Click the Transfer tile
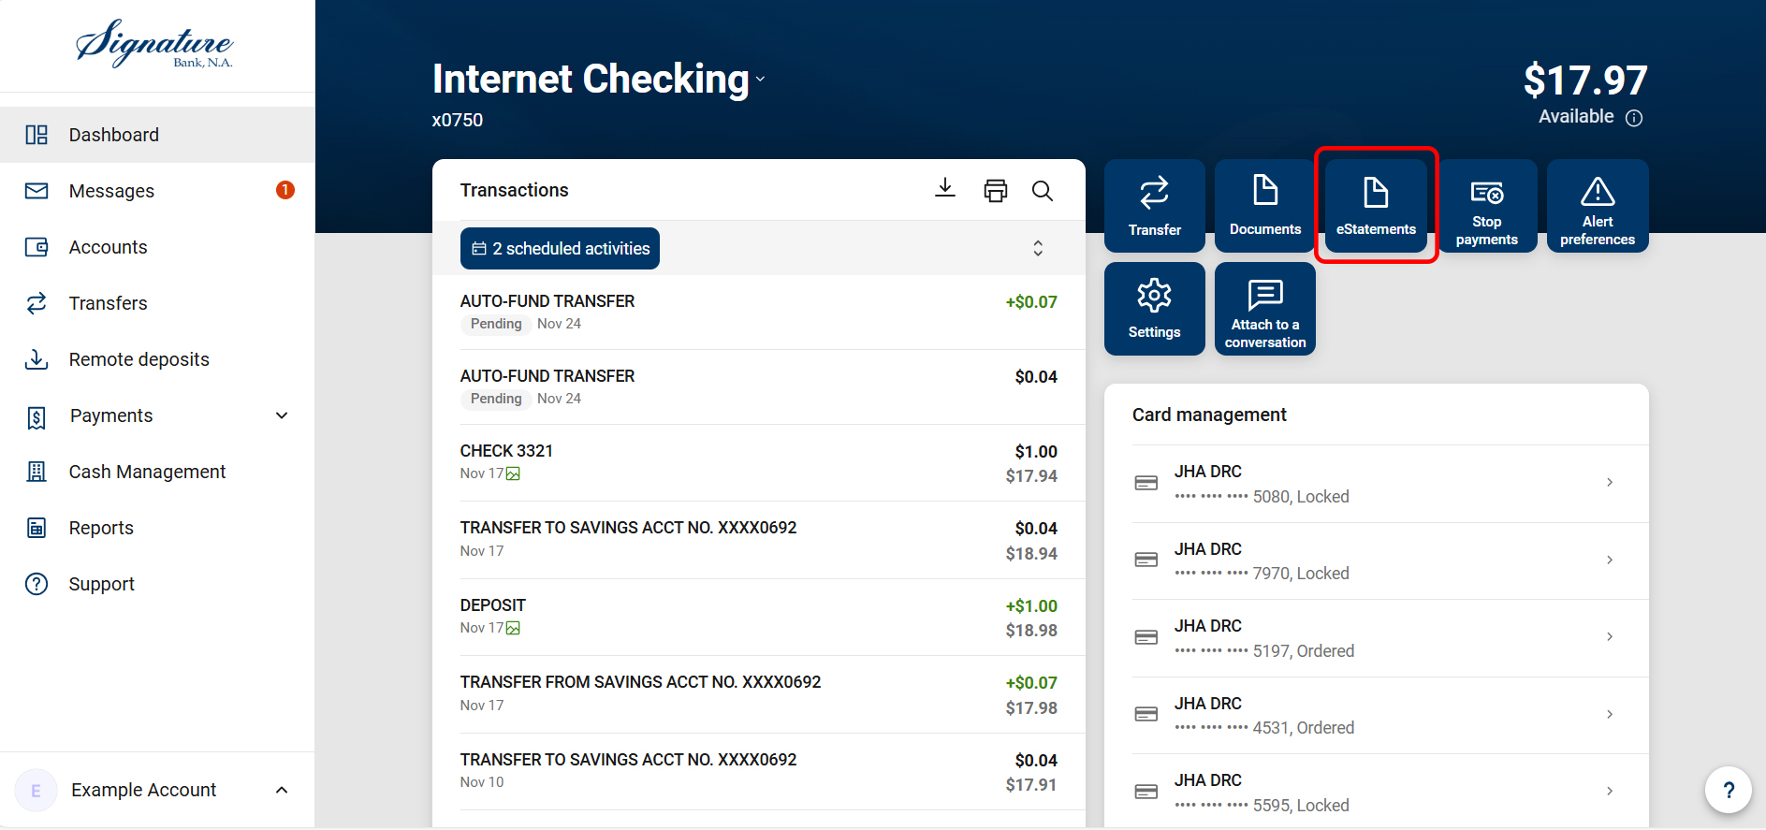 1155,206
